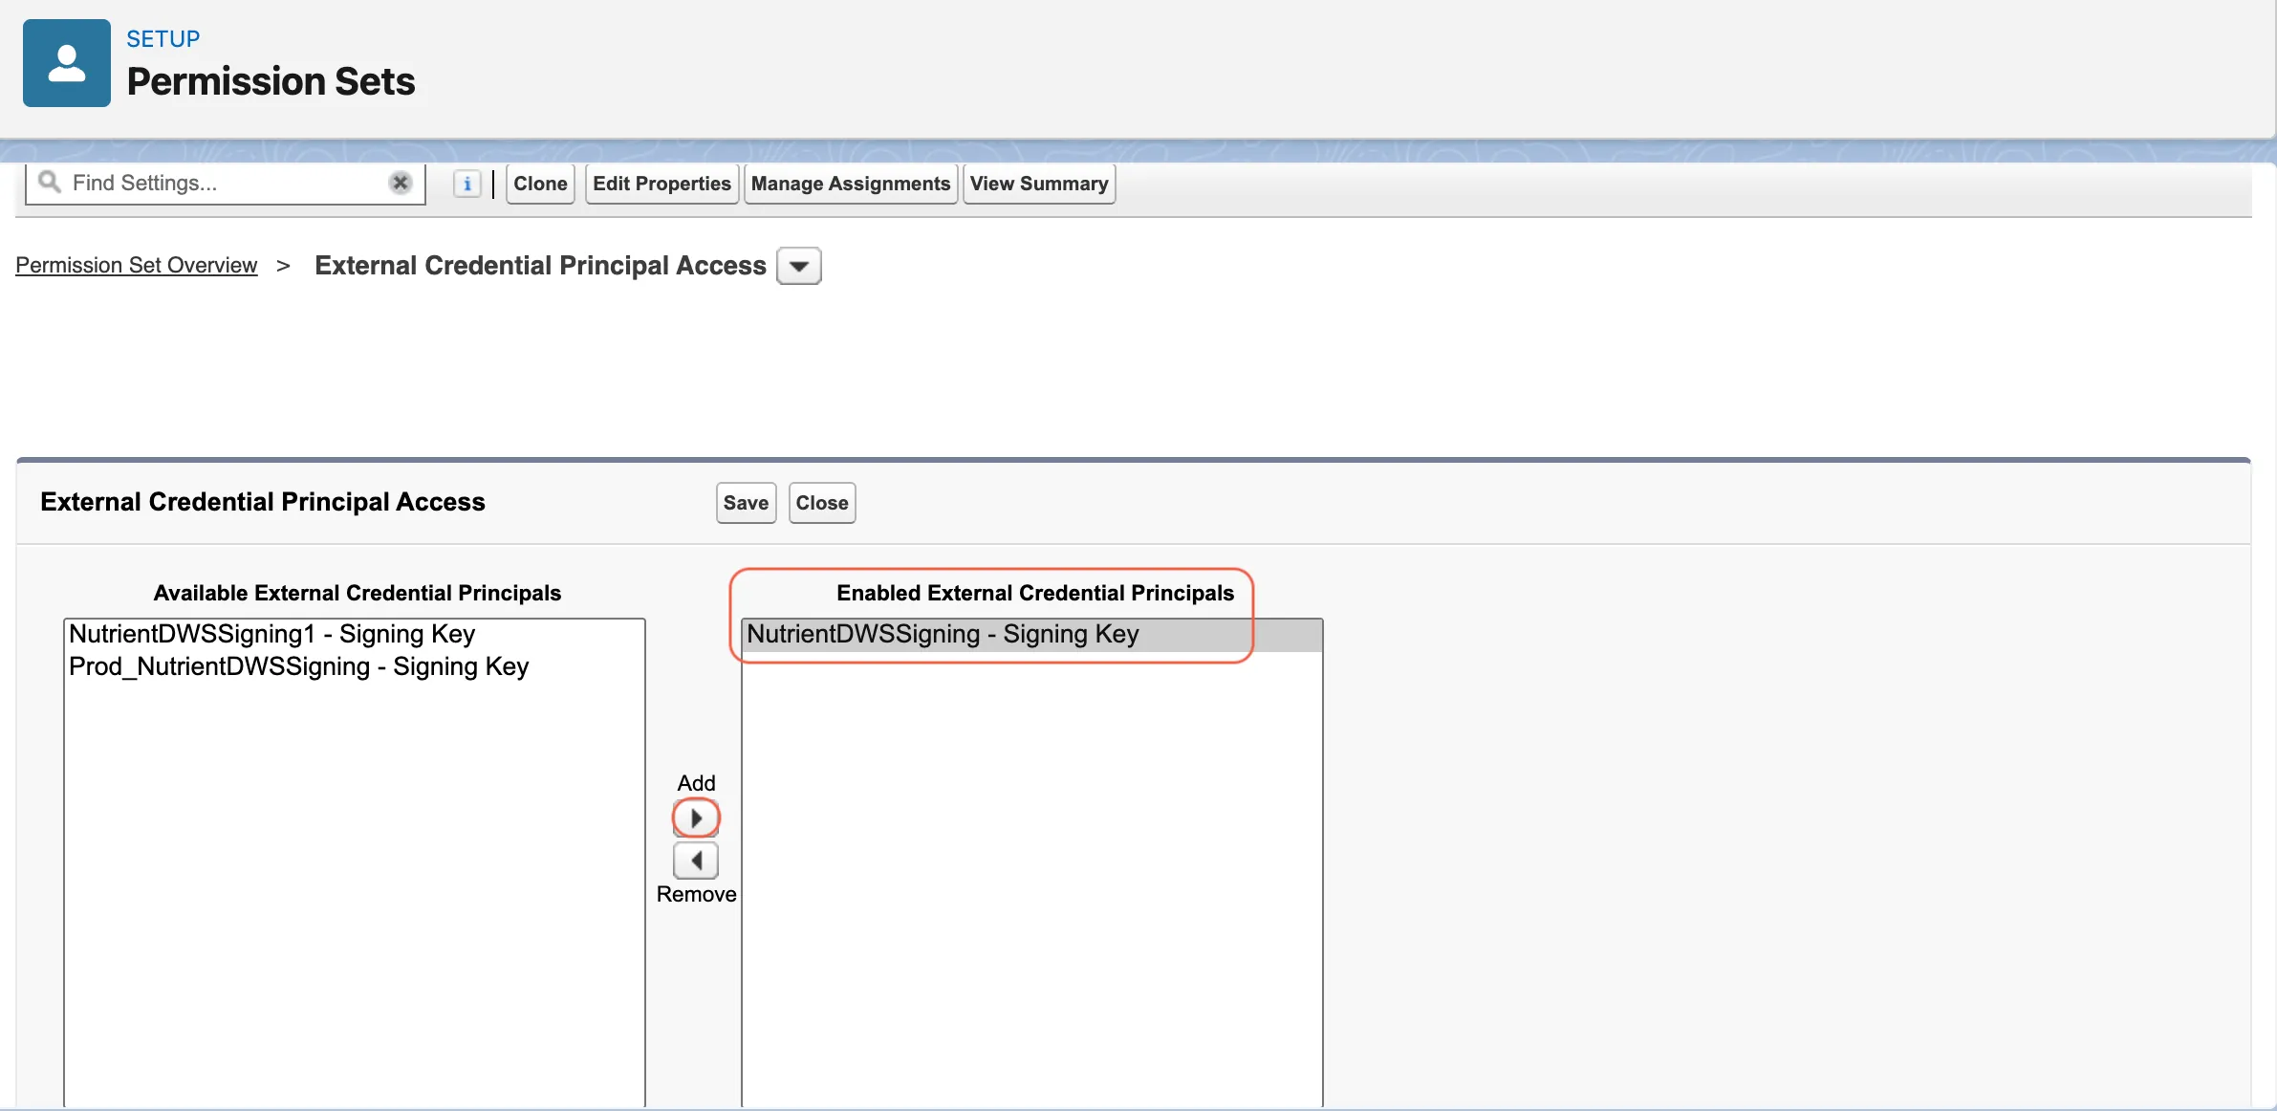The width and height of the screenshot is (2277, 1111).
Task: Open Manage Assignments
Action: tap(851, 184)
